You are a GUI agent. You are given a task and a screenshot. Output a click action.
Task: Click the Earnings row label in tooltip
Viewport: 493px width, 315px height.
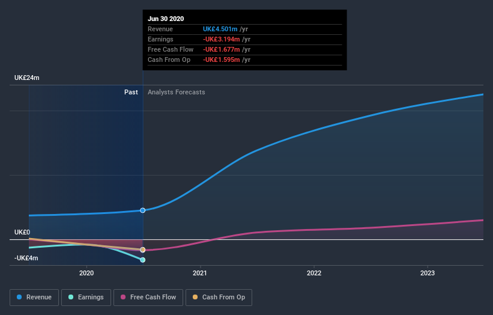[160, 39]
